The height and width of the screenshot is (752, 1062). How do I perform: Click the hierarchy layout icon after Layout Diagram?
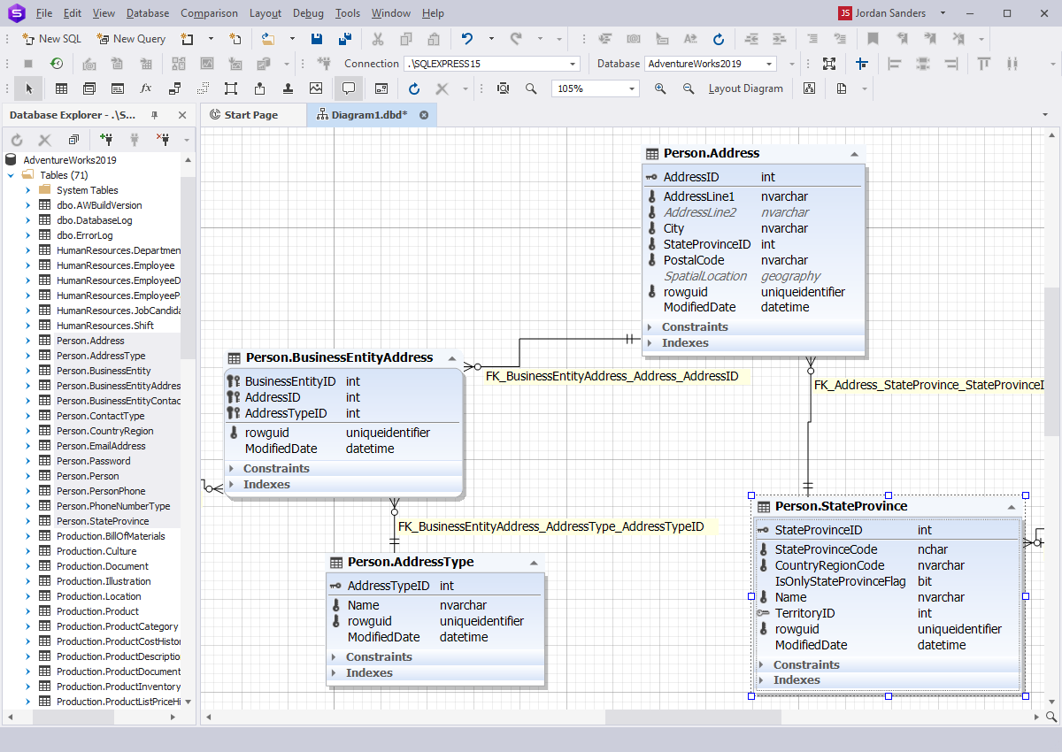(809, 88)
